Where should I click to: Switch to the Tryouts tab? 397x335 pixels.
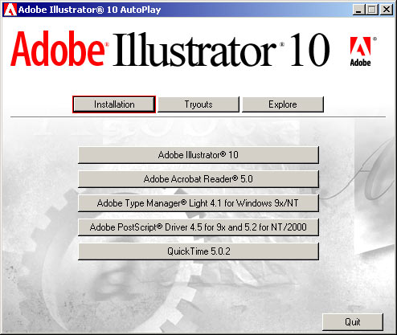click(198, 104)
